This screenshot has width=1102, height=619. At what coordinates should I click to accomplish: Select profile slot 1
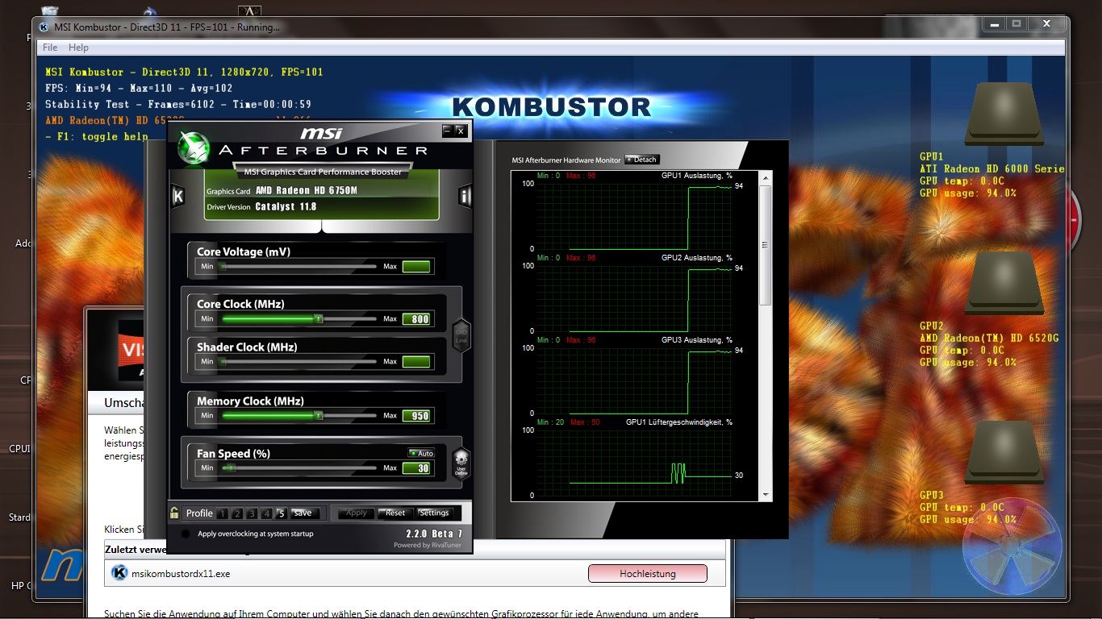coord(222,513)
